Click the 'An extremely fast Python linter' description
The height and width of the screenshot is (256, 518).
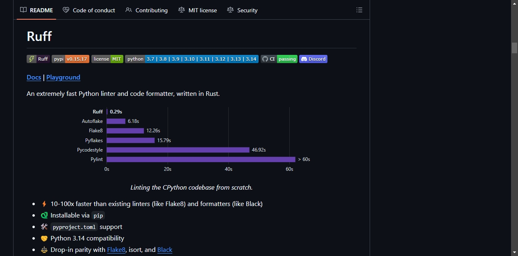123,93
